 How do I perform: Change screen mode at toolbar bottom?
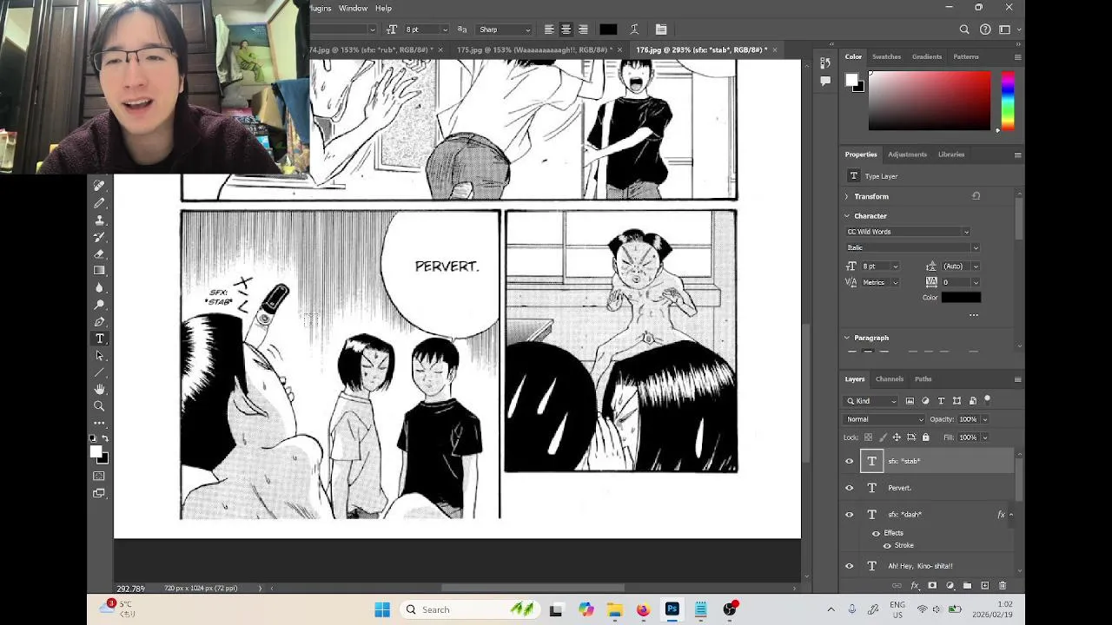tap(99, 493)
